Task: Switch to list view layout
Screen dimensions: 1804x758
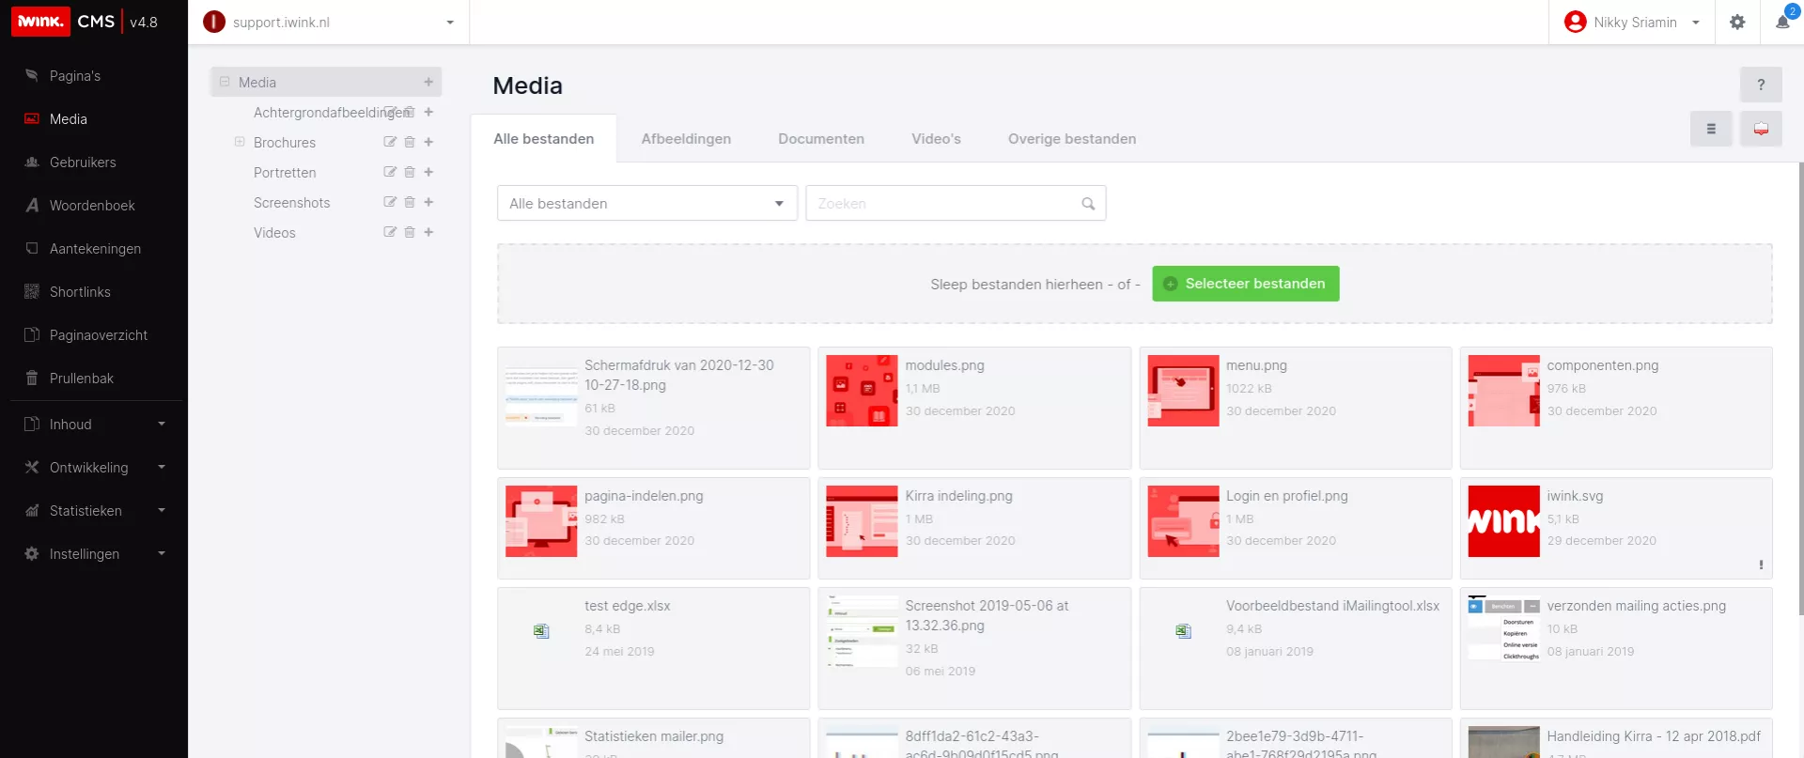Action: (1711, 129)
